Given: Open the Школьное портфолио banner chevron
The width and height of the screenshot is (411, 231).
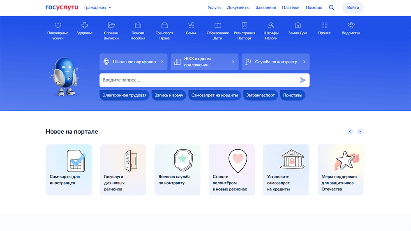Looking at the screenshot, I should (x=162, y=62).
